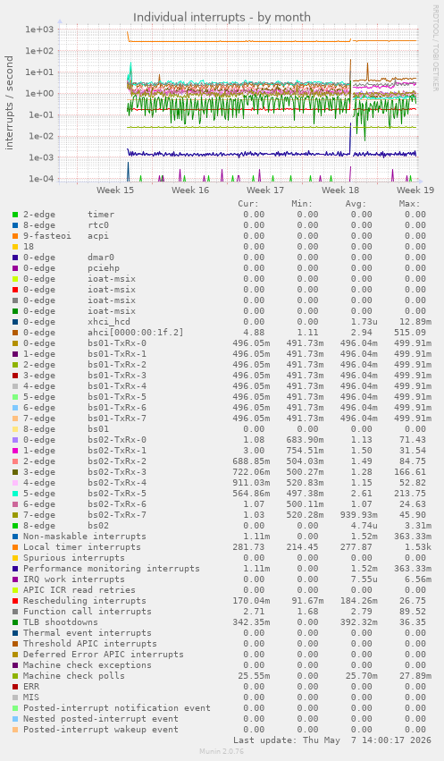This screenshot has height=761, width=444.
Task: Click the Individual interrupts - by month title
Action: (x=222, y=18)
